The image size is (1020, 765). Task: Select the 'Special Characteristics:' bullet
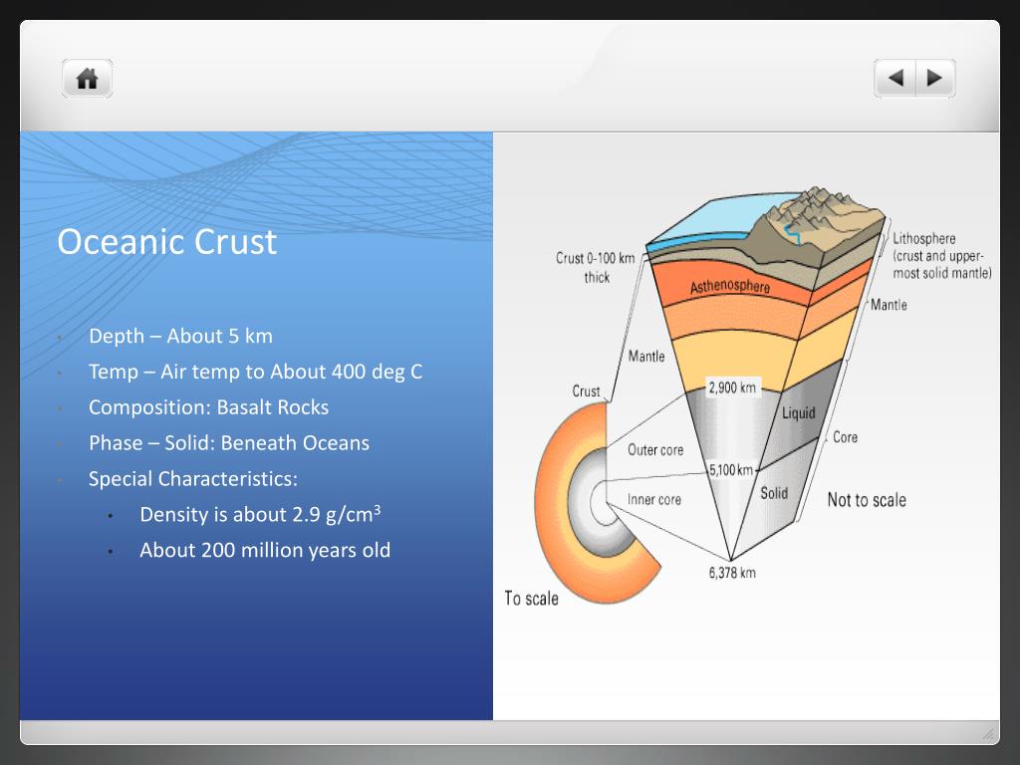(x=193, y=479)
